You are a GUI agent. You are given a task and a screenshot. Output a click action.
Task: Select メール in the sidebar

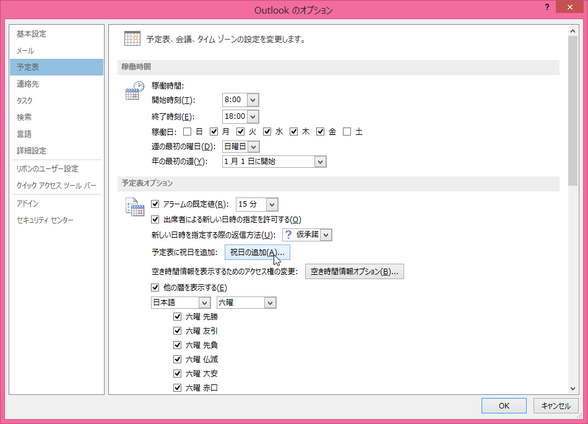coord(56,51)
